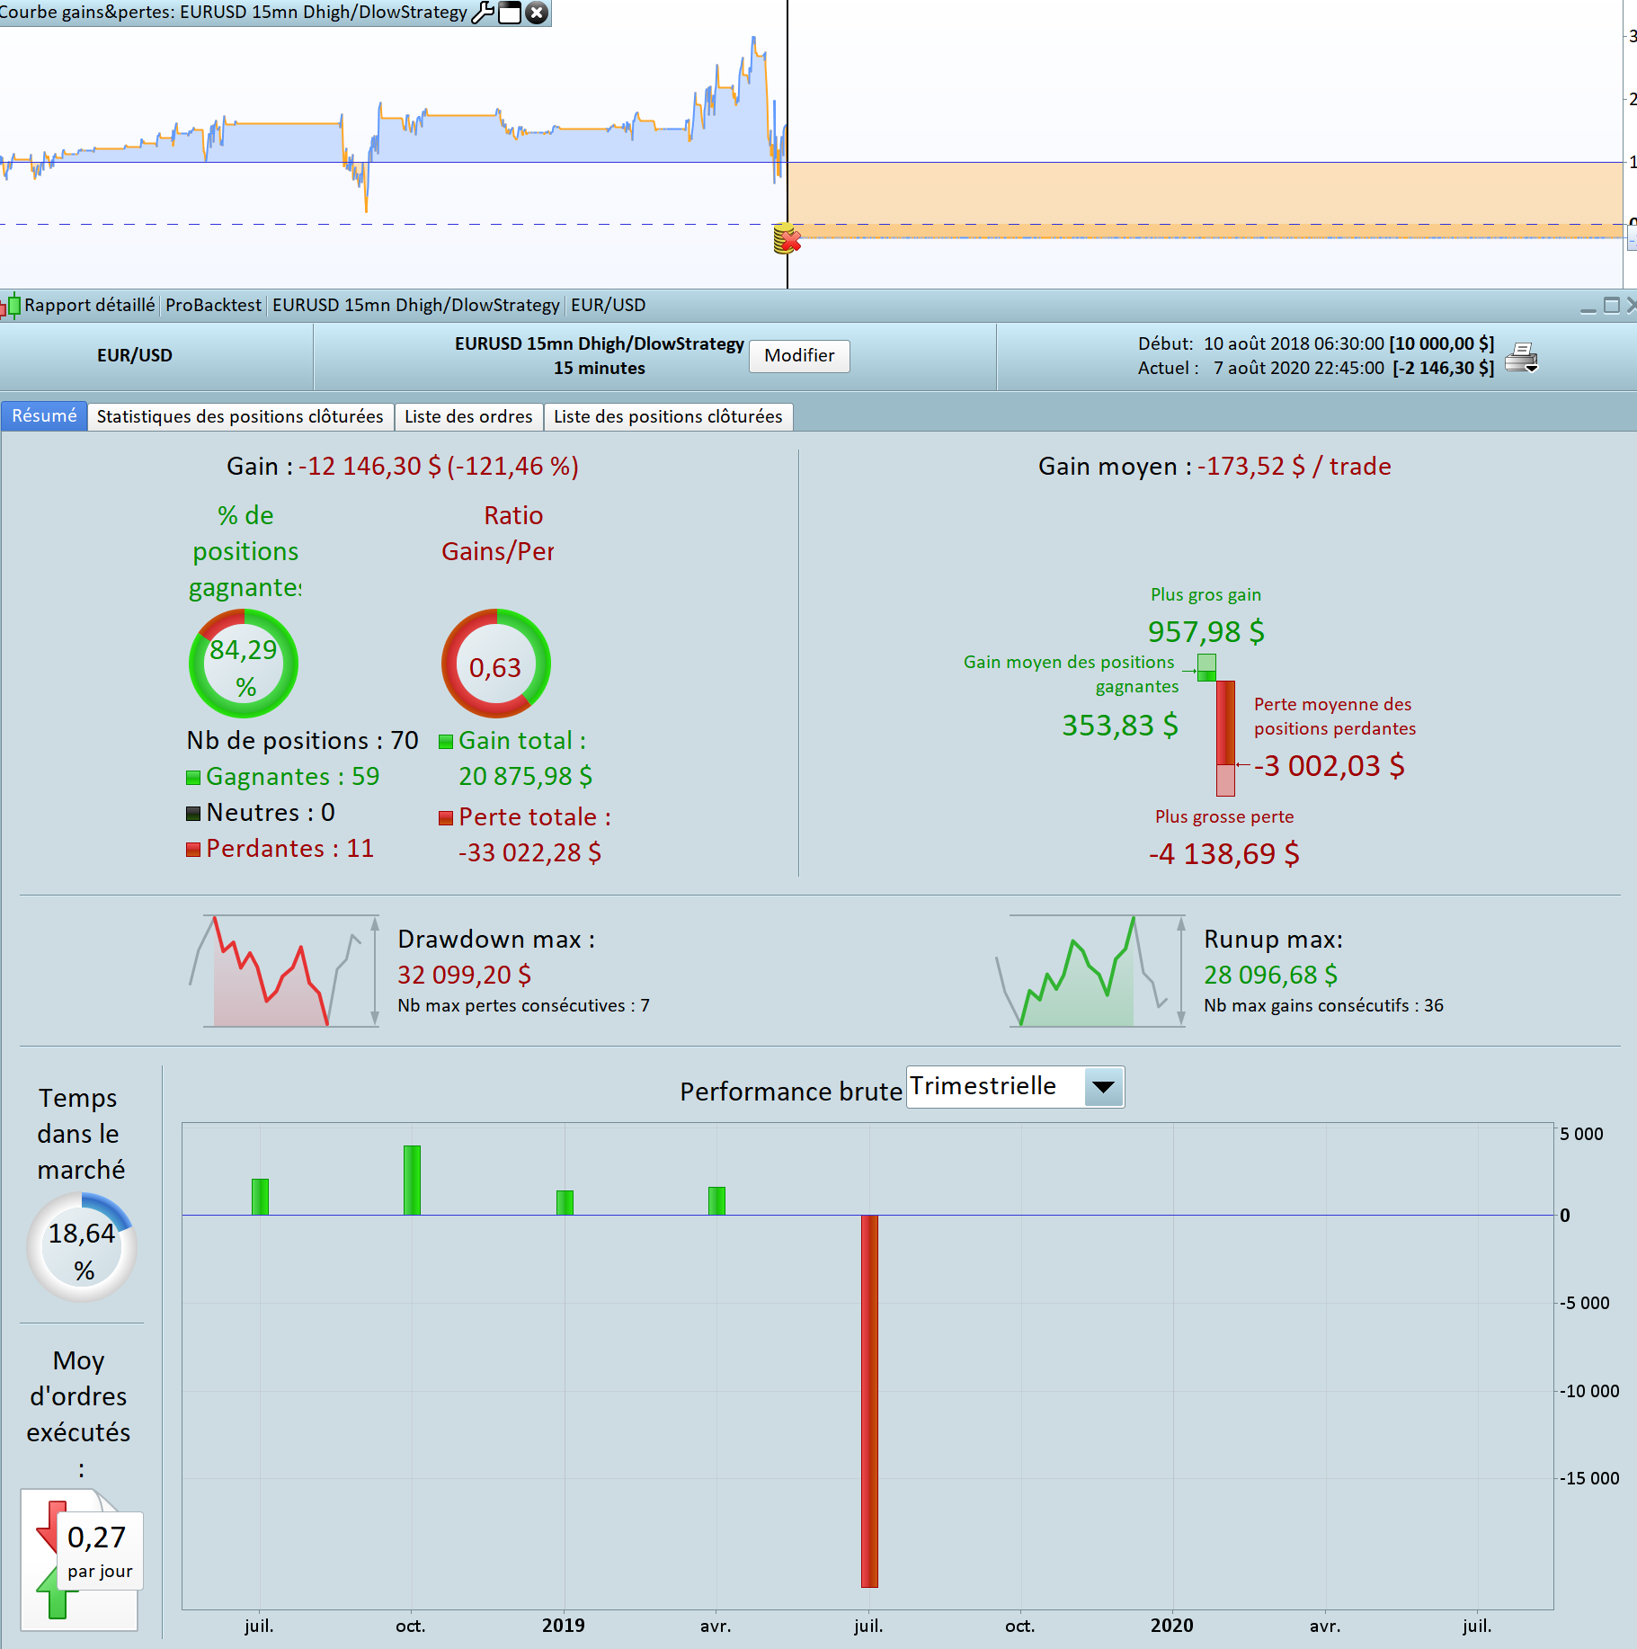Open Liste des positions clôturées tab

click(668, 416)
